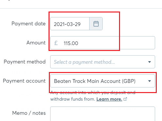Image resolution: width=162 pixels, height=121 pixels.
Task: Click the pound currency symbol in Amount
Action: [56, 43]
